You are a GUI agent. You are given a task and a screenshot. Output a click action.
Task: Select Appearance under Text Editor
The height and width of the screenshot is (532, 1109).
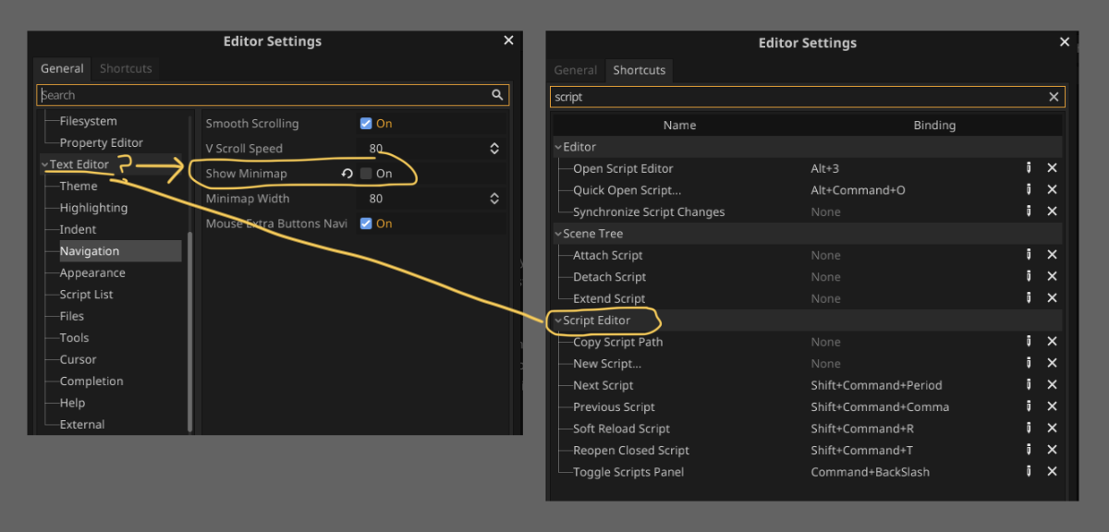[x=92, y=272]
